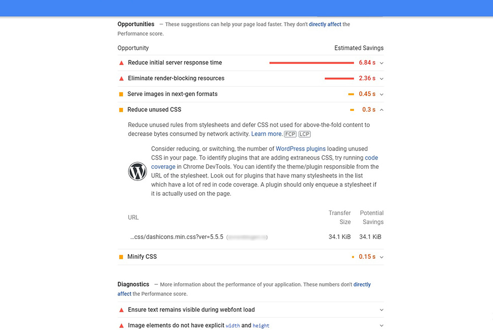
Task: Click the red triangle beside Ensure text remains visible
Action: pyautogui.click(x=122, y=310)
